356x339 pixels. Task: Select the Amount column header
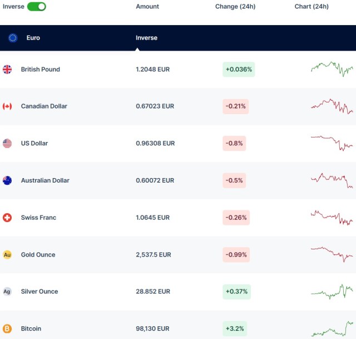point(147,7)
